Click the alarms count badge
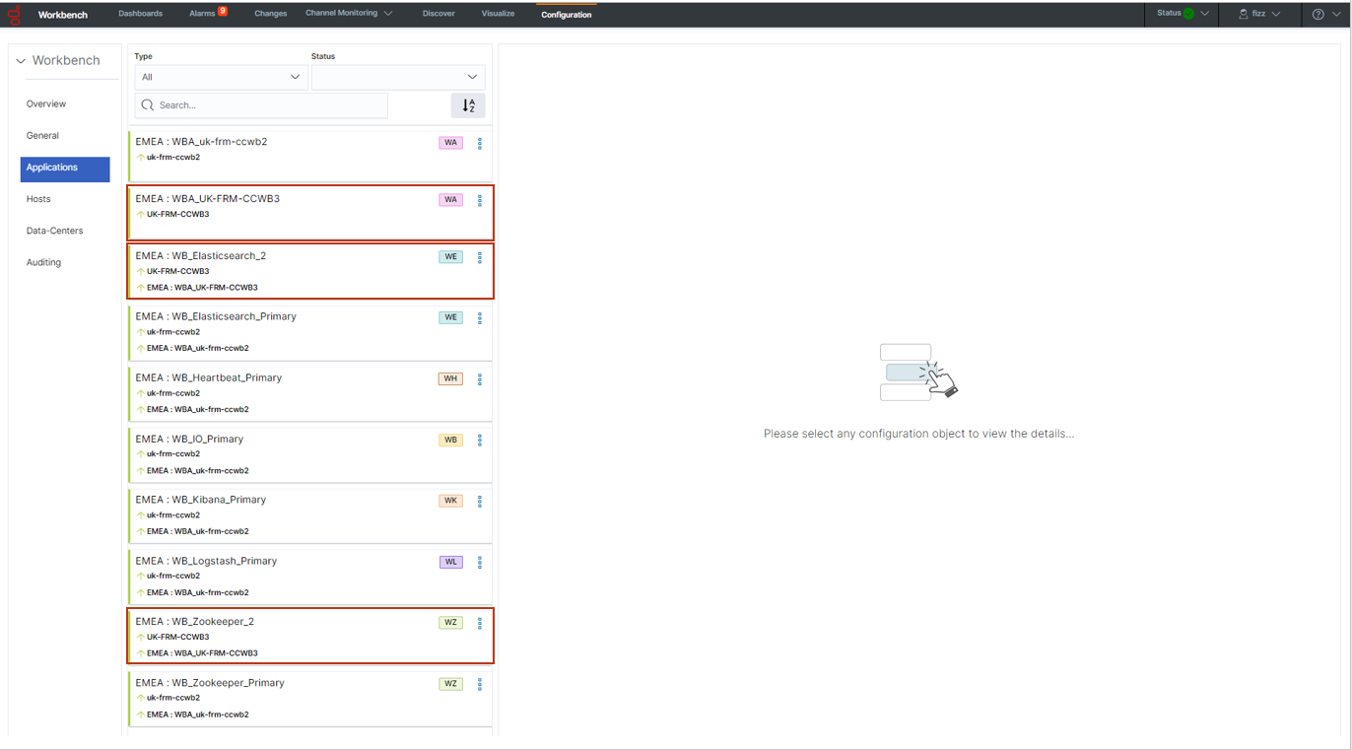Screen dimensions: 1352x750 point(223,11)
